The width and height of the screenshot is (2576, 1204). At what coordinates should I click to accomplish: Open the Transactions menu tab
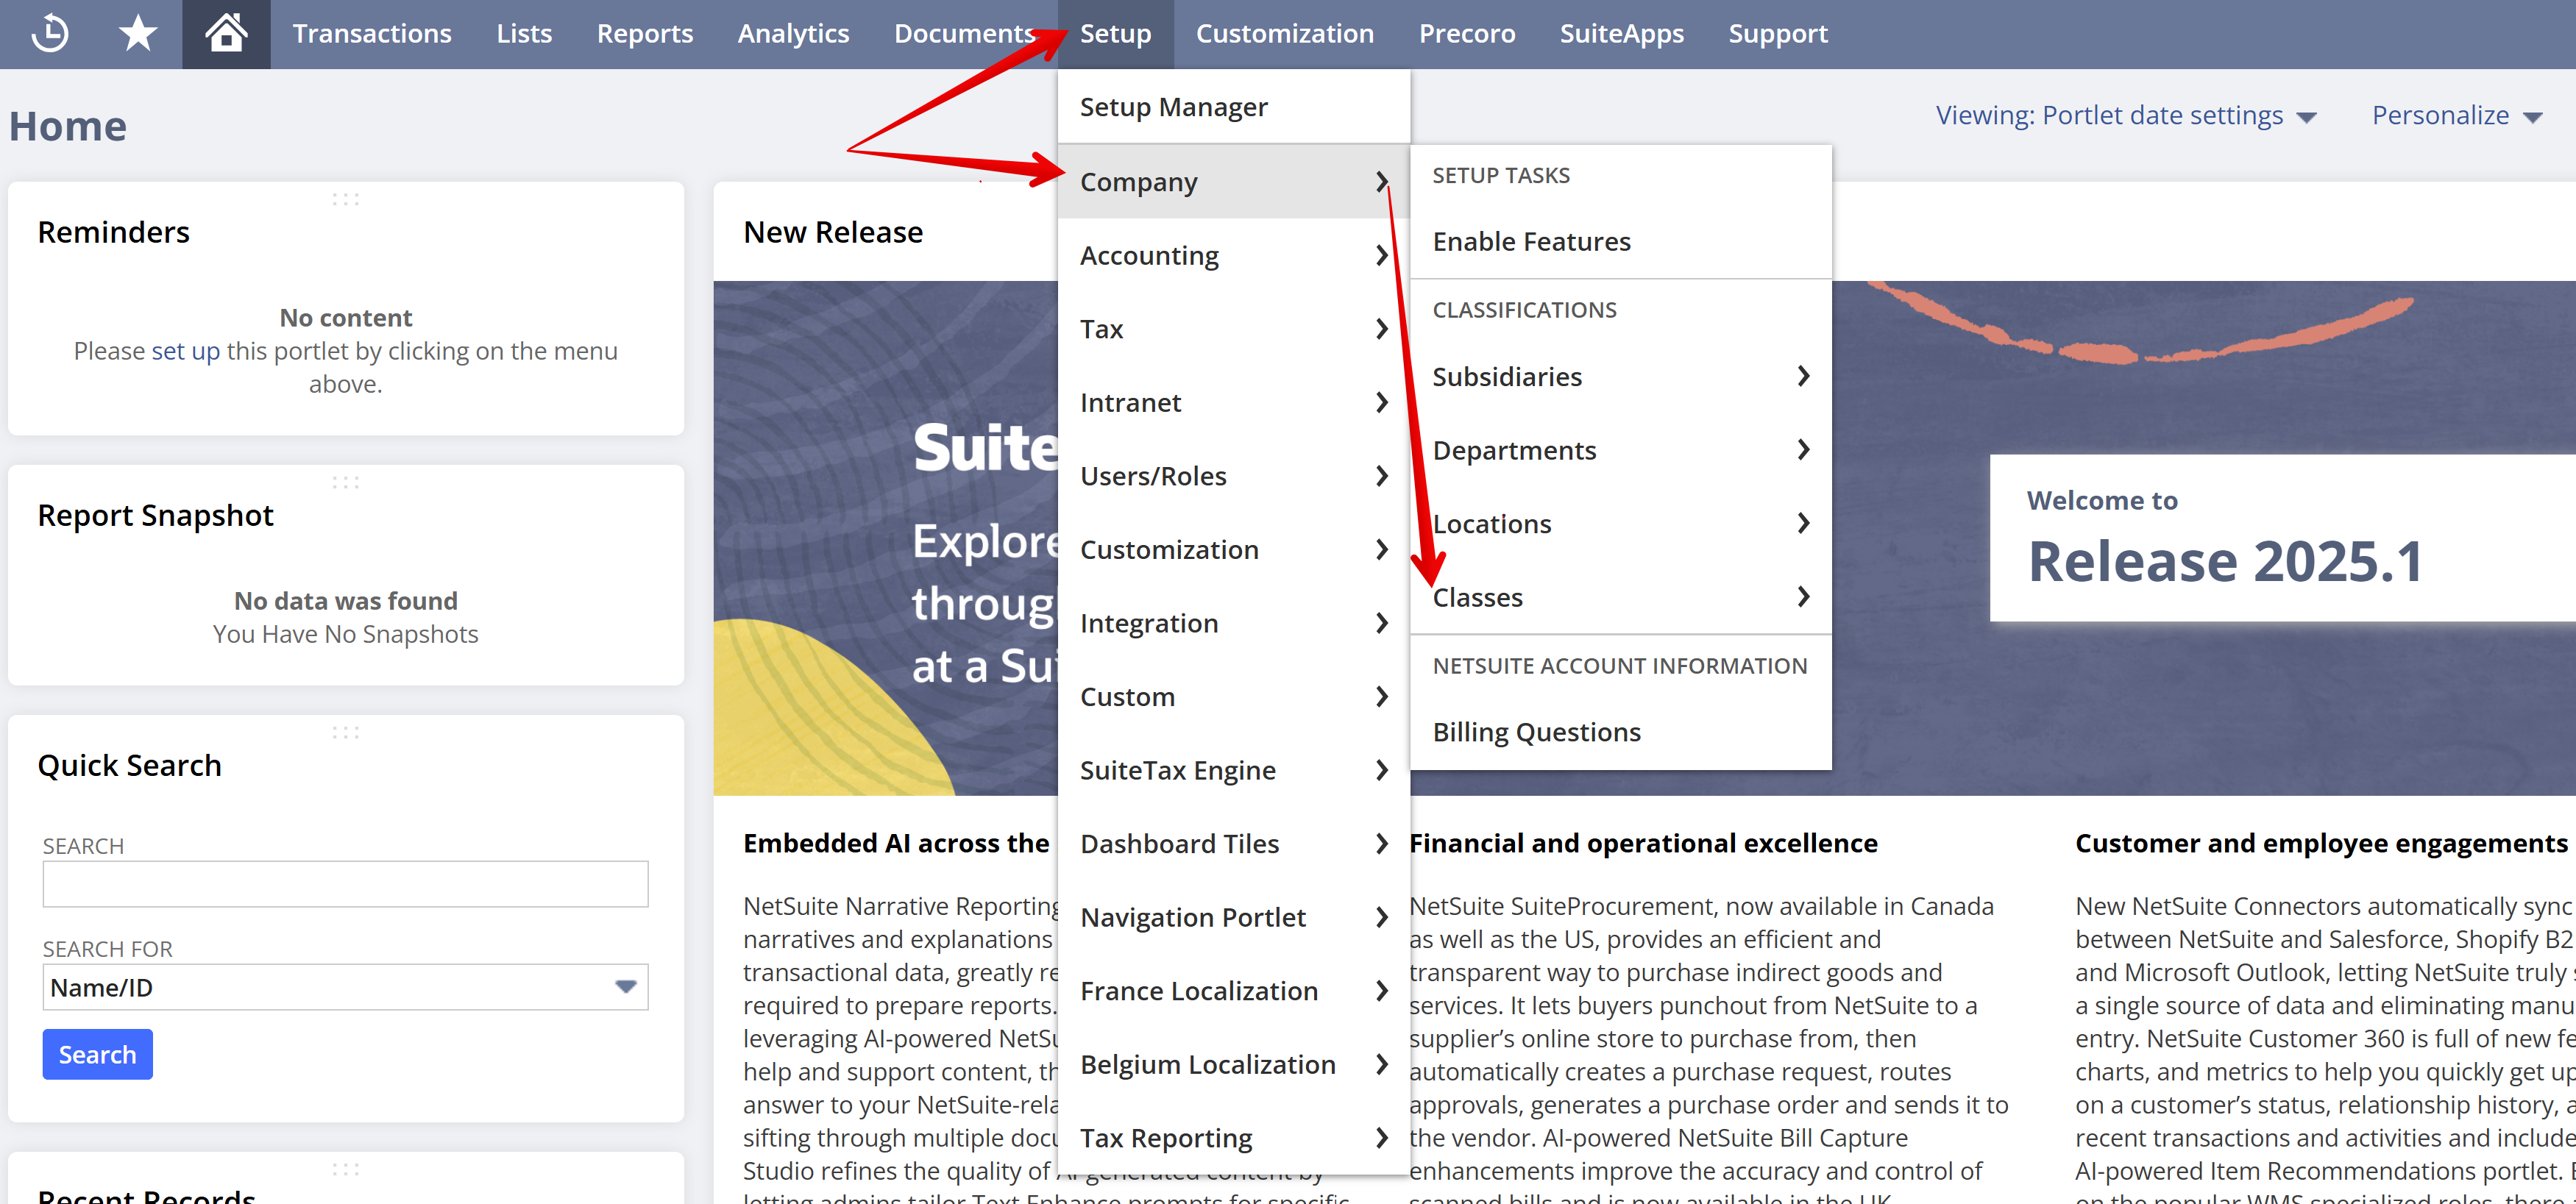tap(371, 33)
